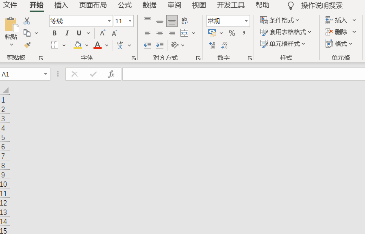Click the Cut scissors icon
The height and width of the screenshot is (234, 365).
27,21
